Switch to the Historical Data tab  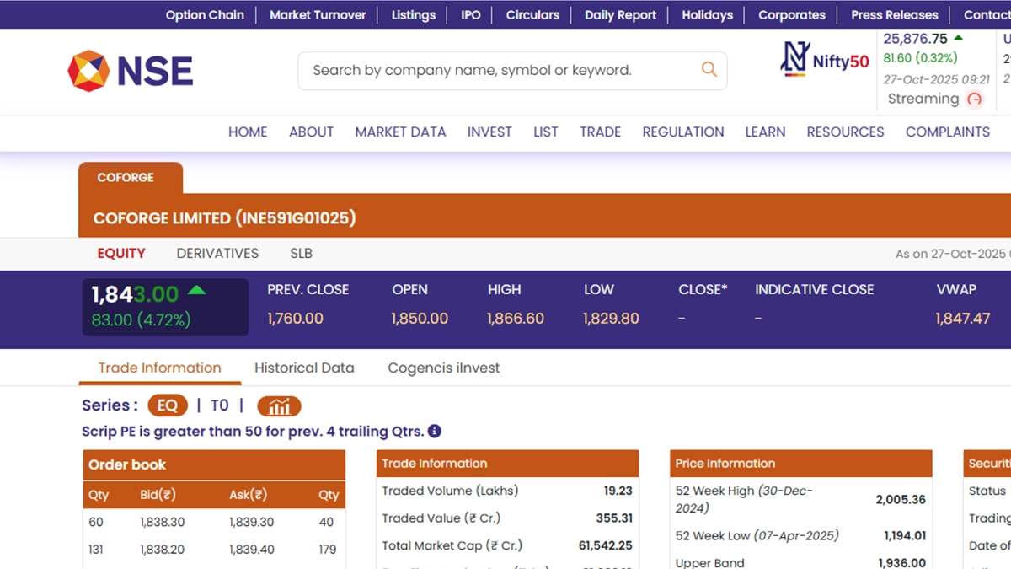[x=304, y=368]
